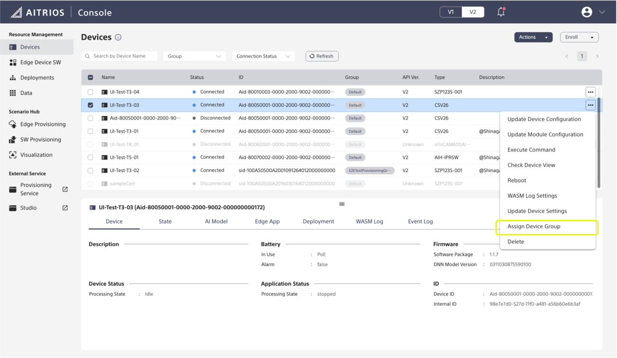The image size is (617, 358).
Task: Click three-dot menu for UI-Test-T3-04
Action: (590, 92)
